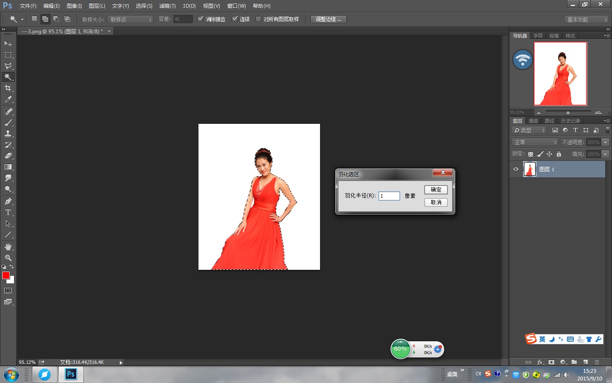
Task: Select the Smudge tool
Action: tap(8, 178)
